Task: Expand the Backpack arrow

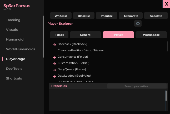Action: [54, 45]
